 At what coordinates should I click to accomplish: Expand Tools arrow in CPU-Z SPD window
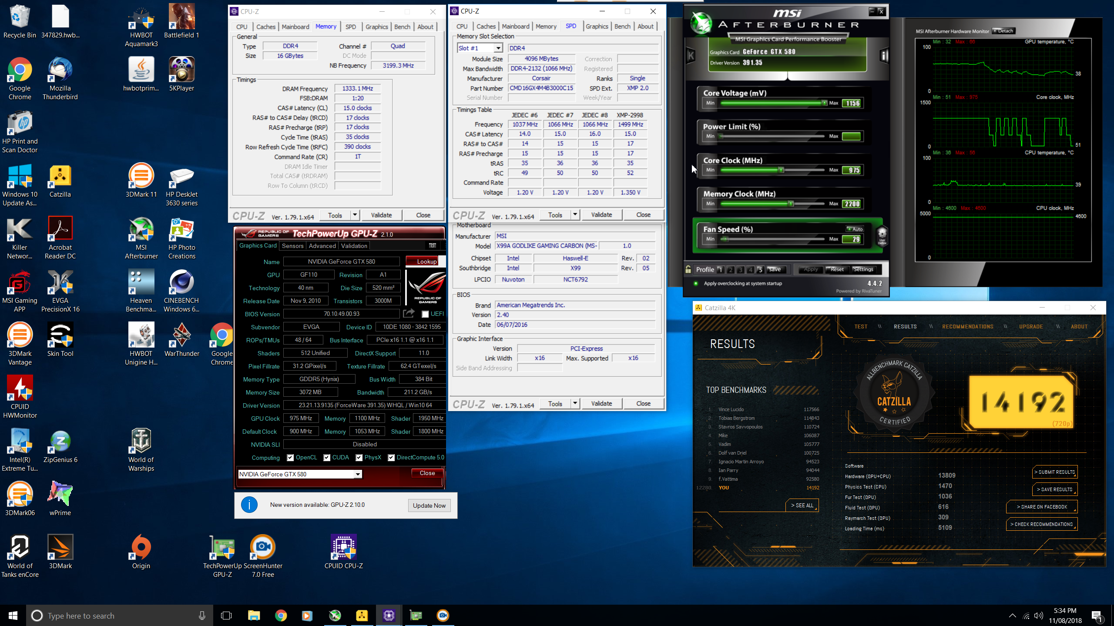coord(575,214)
